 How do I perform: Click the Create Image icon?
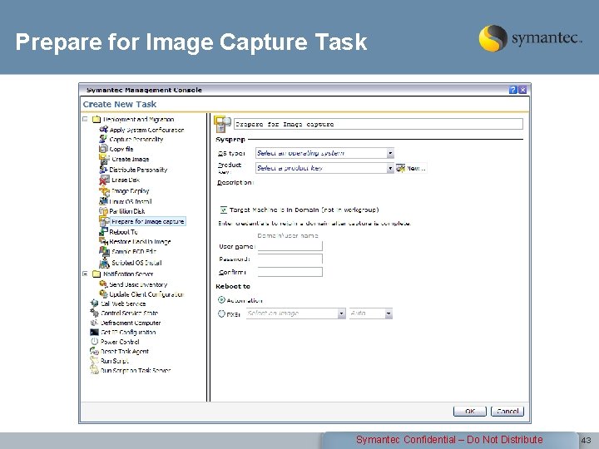pyautogui.click(x=104, y=159)
